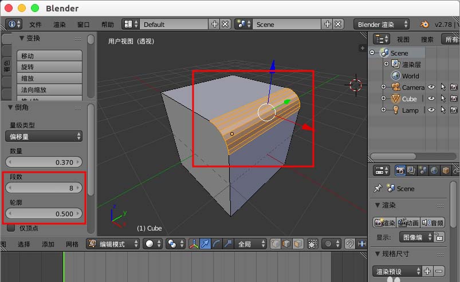
Task: Open the proportional editing dropdown
Action: [x=332, y=244]
